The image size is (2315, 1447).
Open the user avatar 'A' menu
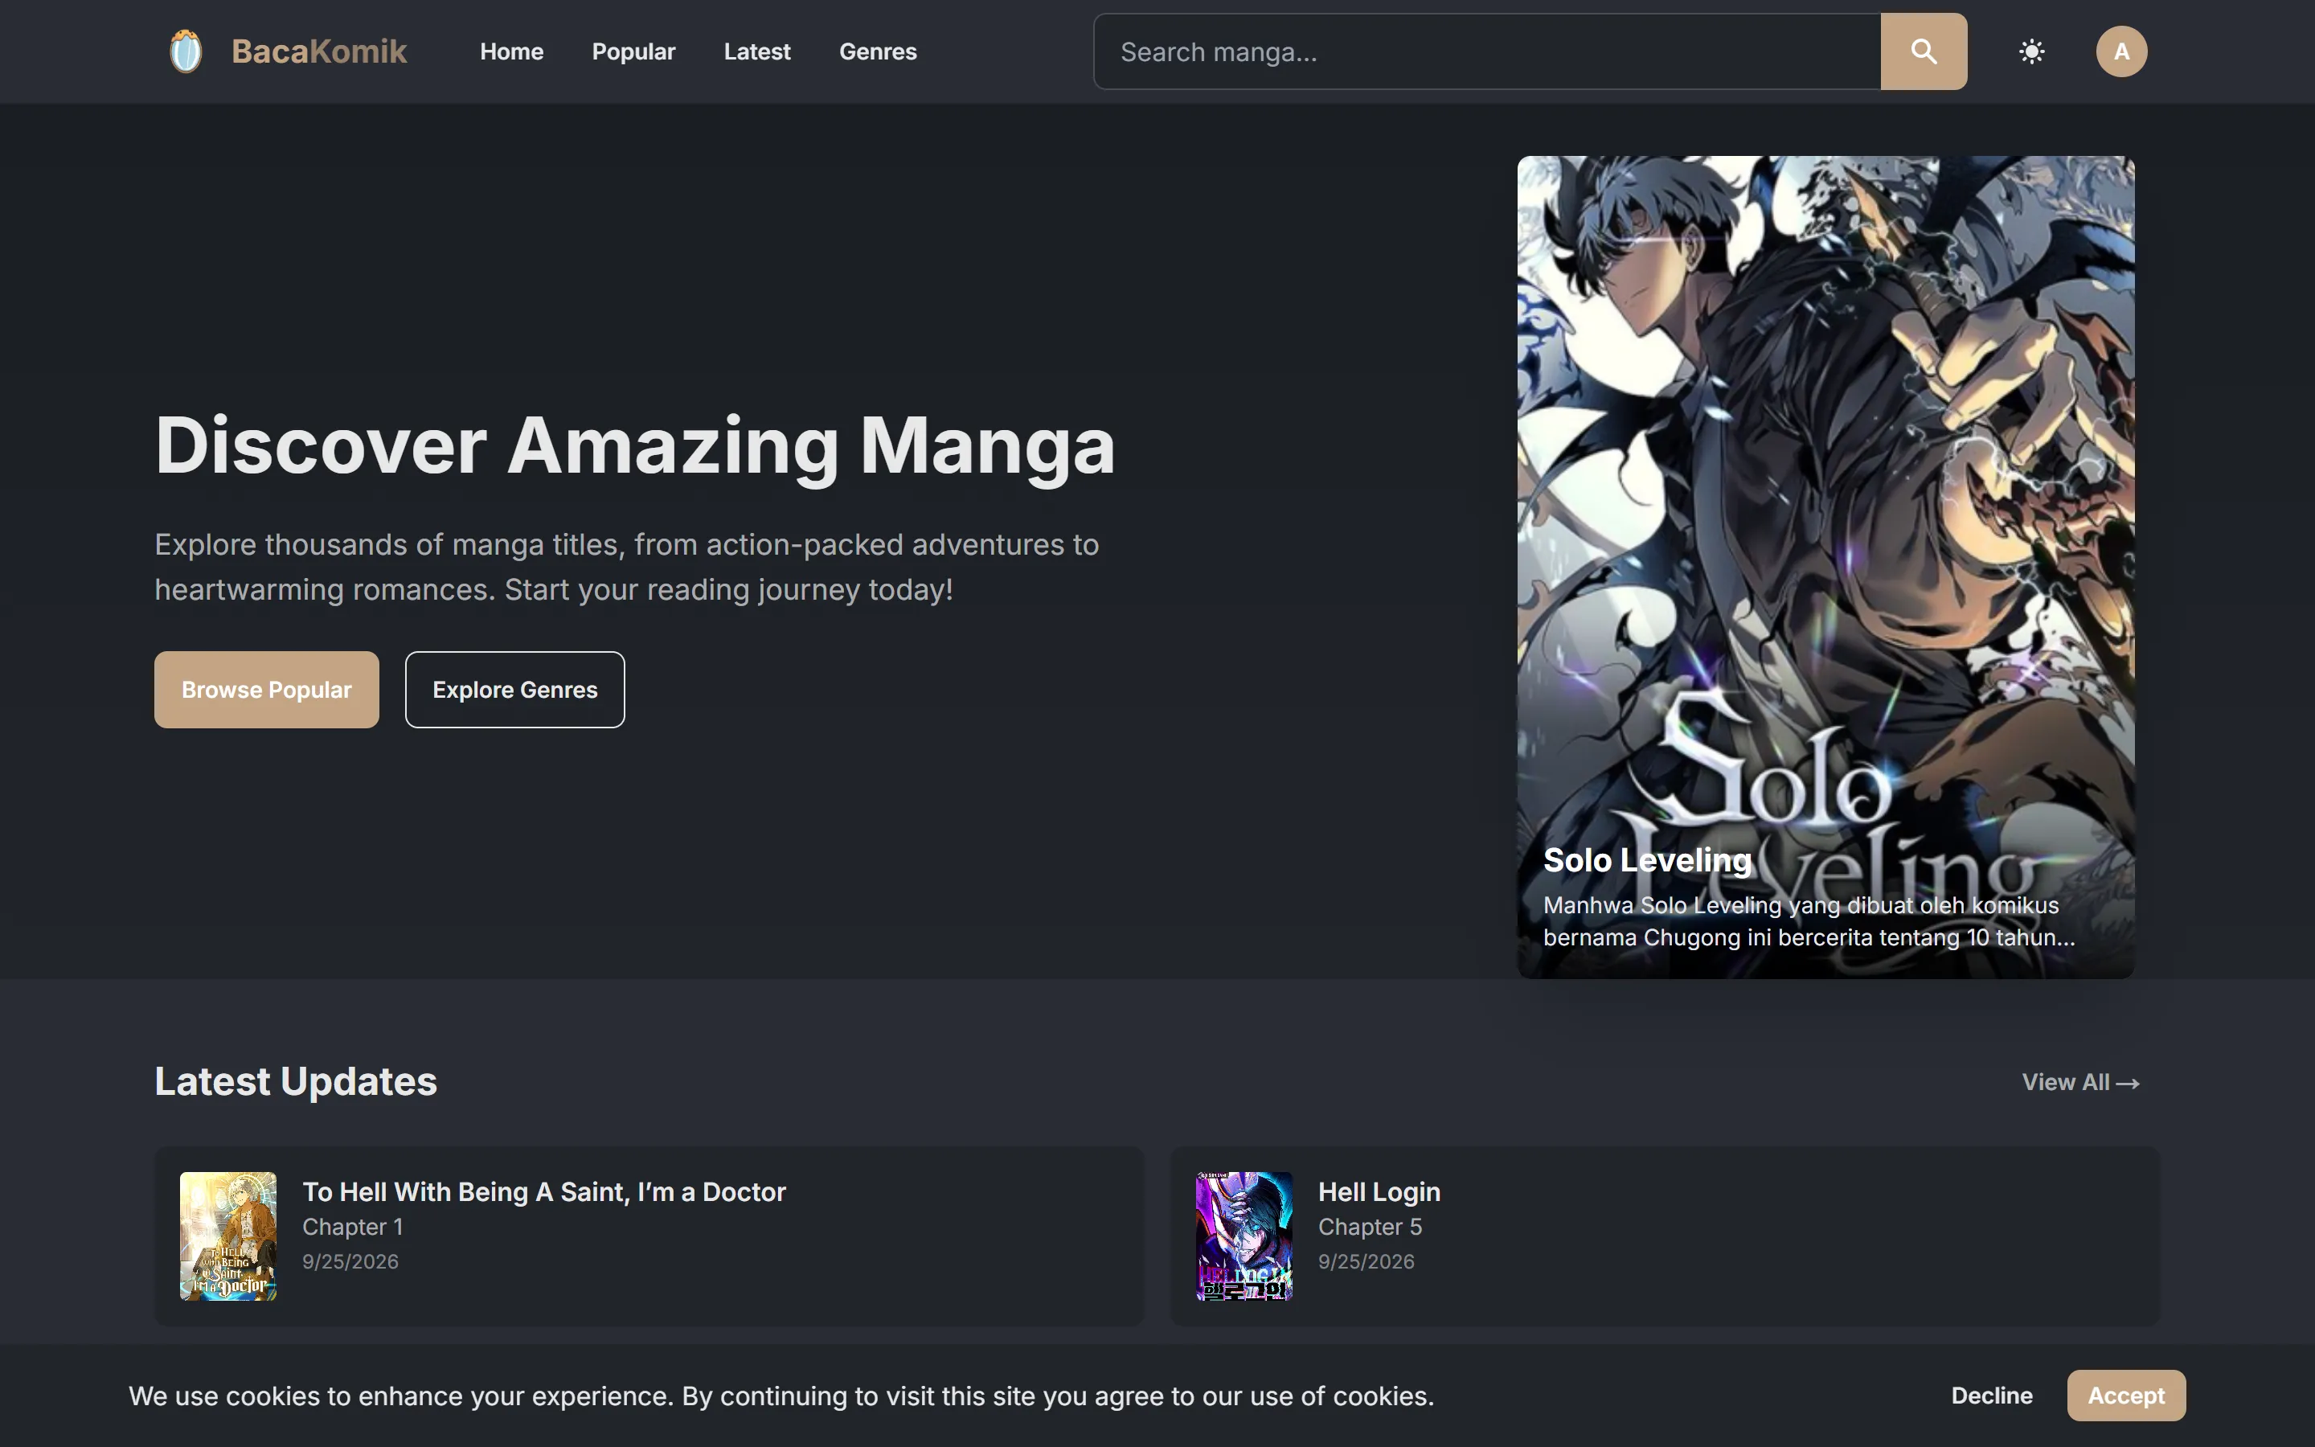click(x=2120, y=51)
